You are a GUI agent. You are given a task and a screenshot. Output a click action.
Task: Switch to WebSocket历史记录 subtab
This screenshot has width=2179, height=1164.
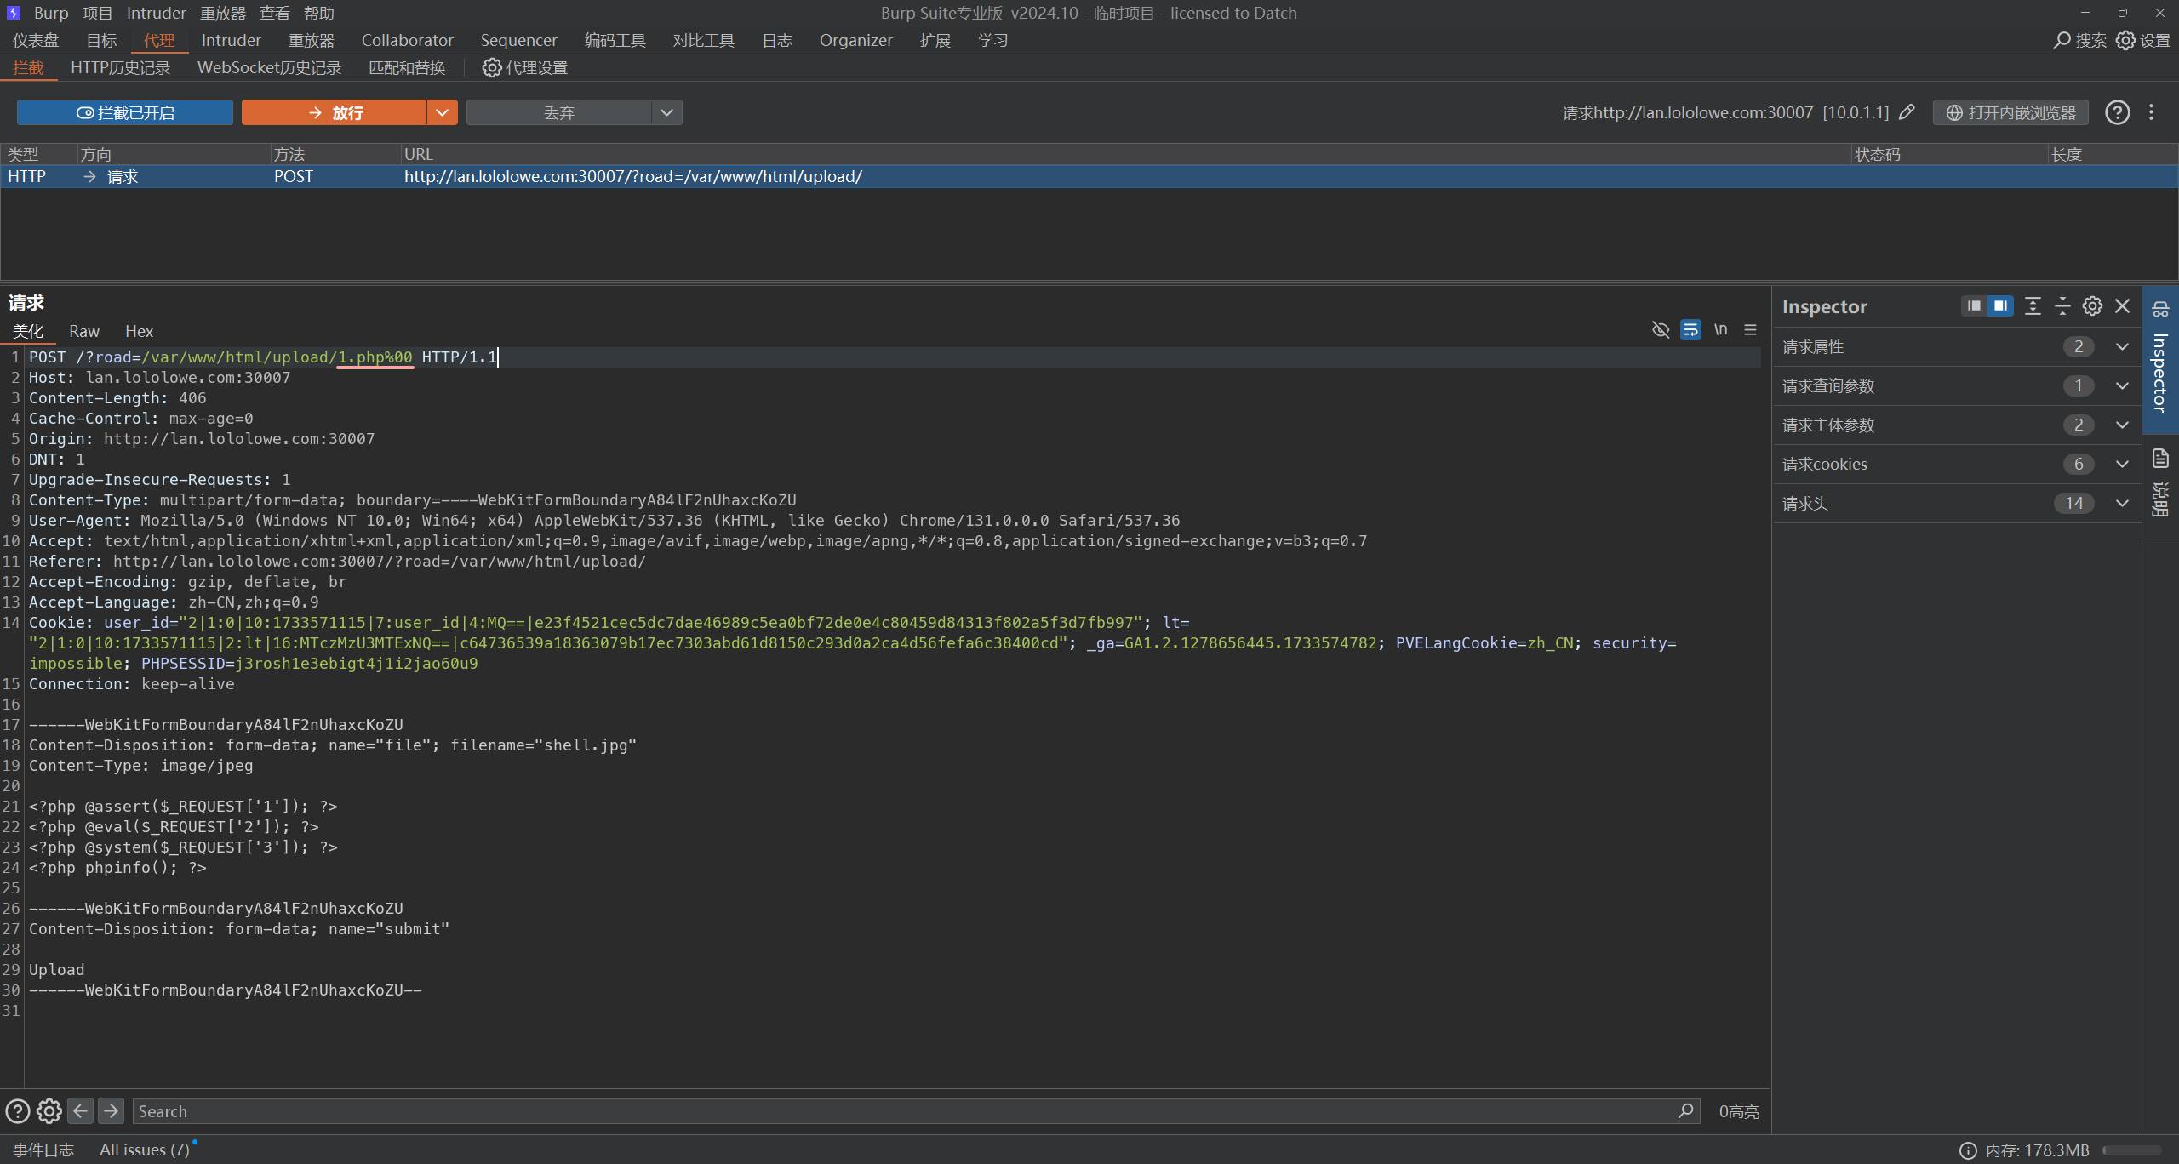(x=269, y=67)
